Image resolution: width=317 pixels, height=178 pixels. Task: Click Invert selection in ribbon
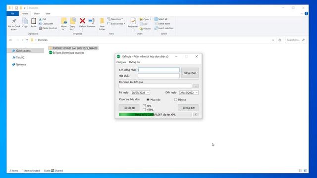[x=164, y=28]
